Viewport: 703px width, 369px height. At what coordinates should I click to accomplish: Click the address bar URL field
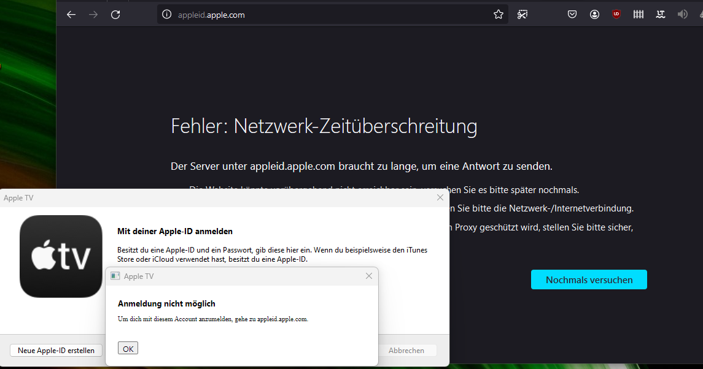pyautogui.click(x=332, y=15)
